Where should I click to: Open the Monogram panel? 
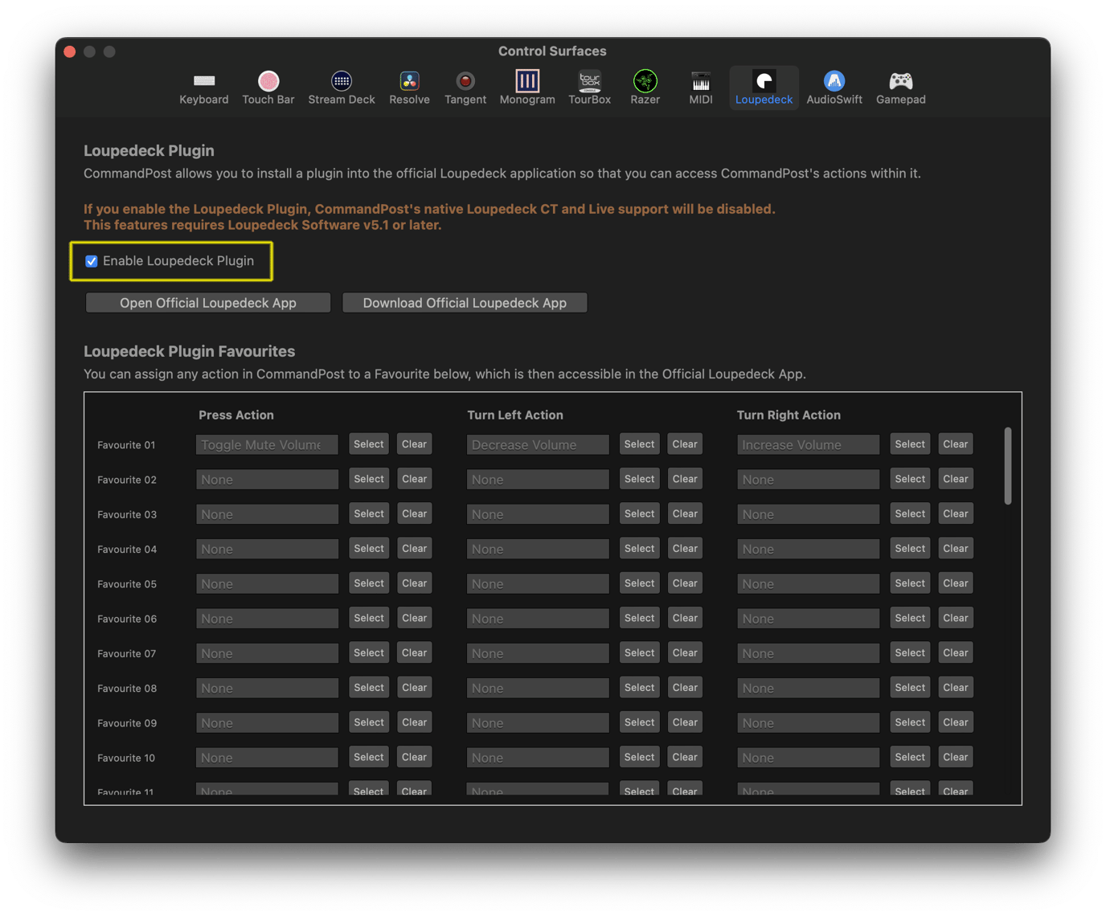(526, 87)
